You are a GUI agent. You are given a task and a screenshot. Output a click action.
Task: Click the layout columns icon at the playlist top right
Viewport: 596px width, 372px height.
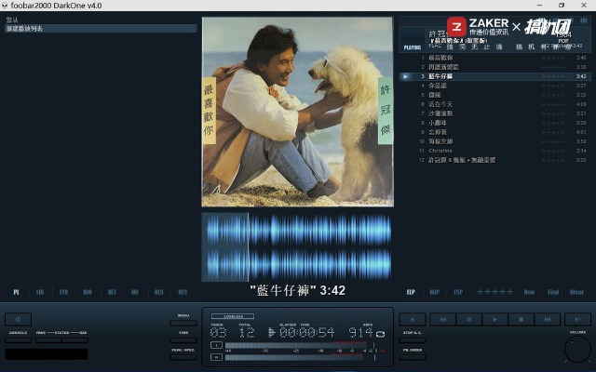[x=584, y=20]
